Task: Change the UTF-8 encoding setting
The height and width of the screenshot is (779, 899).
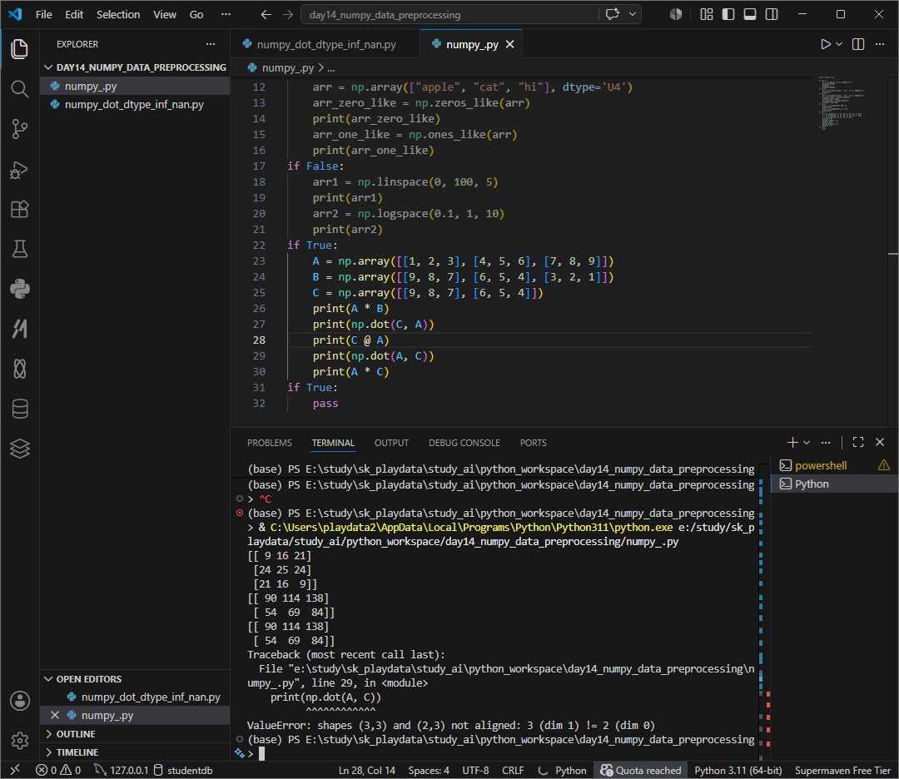Action: point(476,771)
